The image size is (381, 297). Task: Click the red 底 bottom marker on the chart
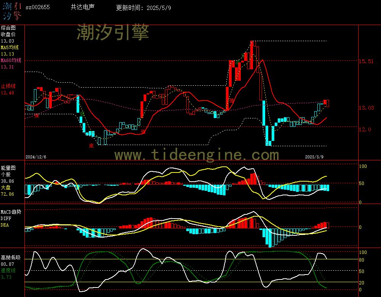pos(91,146)
